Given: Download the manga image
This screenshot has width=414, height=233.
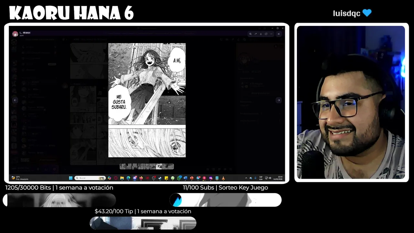Looking at the screenshot, I should pyautogui.click(x=261, y=34).
